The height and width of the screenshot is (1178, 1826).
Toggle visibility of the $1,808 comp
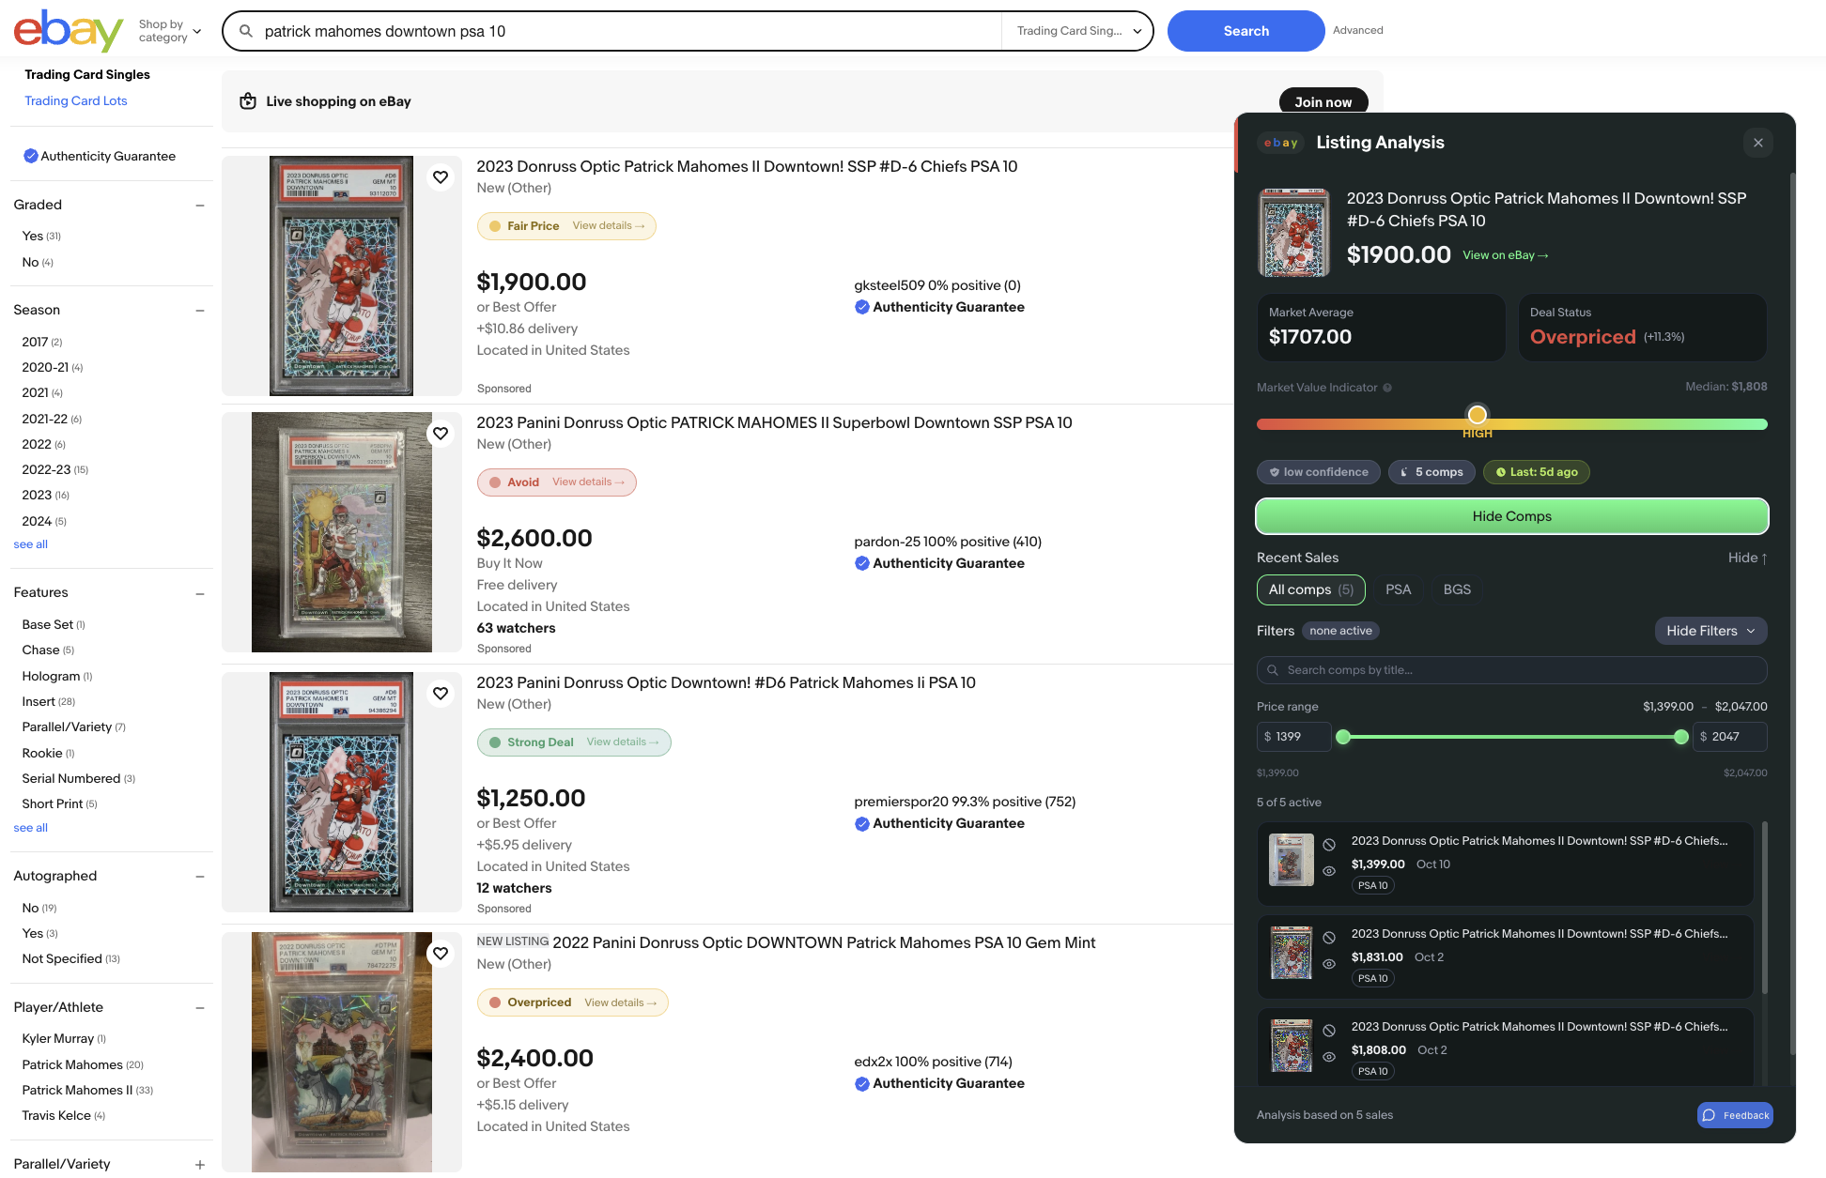(x=1329, y=1057)
